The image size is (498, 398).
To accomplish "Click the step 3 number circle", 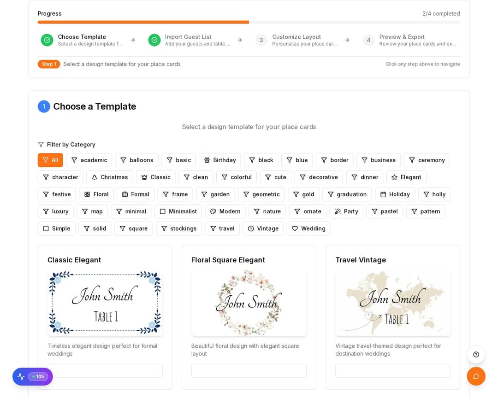I will 261,40.
